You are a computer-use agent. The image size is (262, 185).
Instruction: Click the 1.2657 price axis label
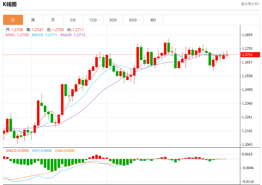click(x=247, y=62)
